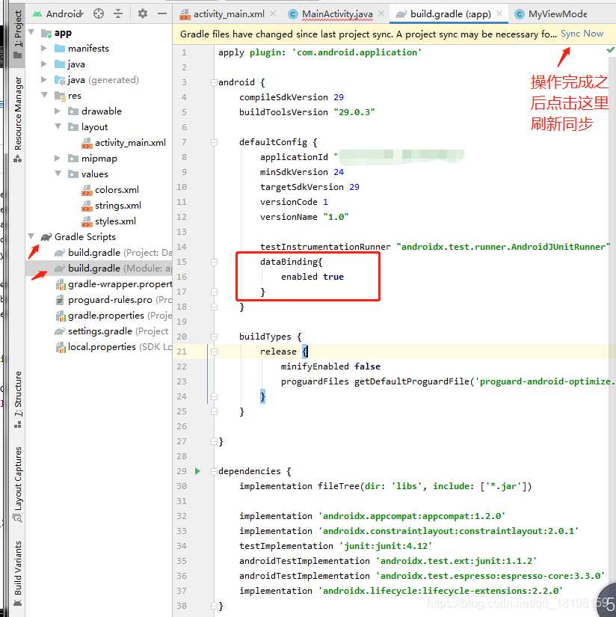Open the activity_main.xml editor tab
616x617 pixels.
pyautogui.click(x=229, y=14)
